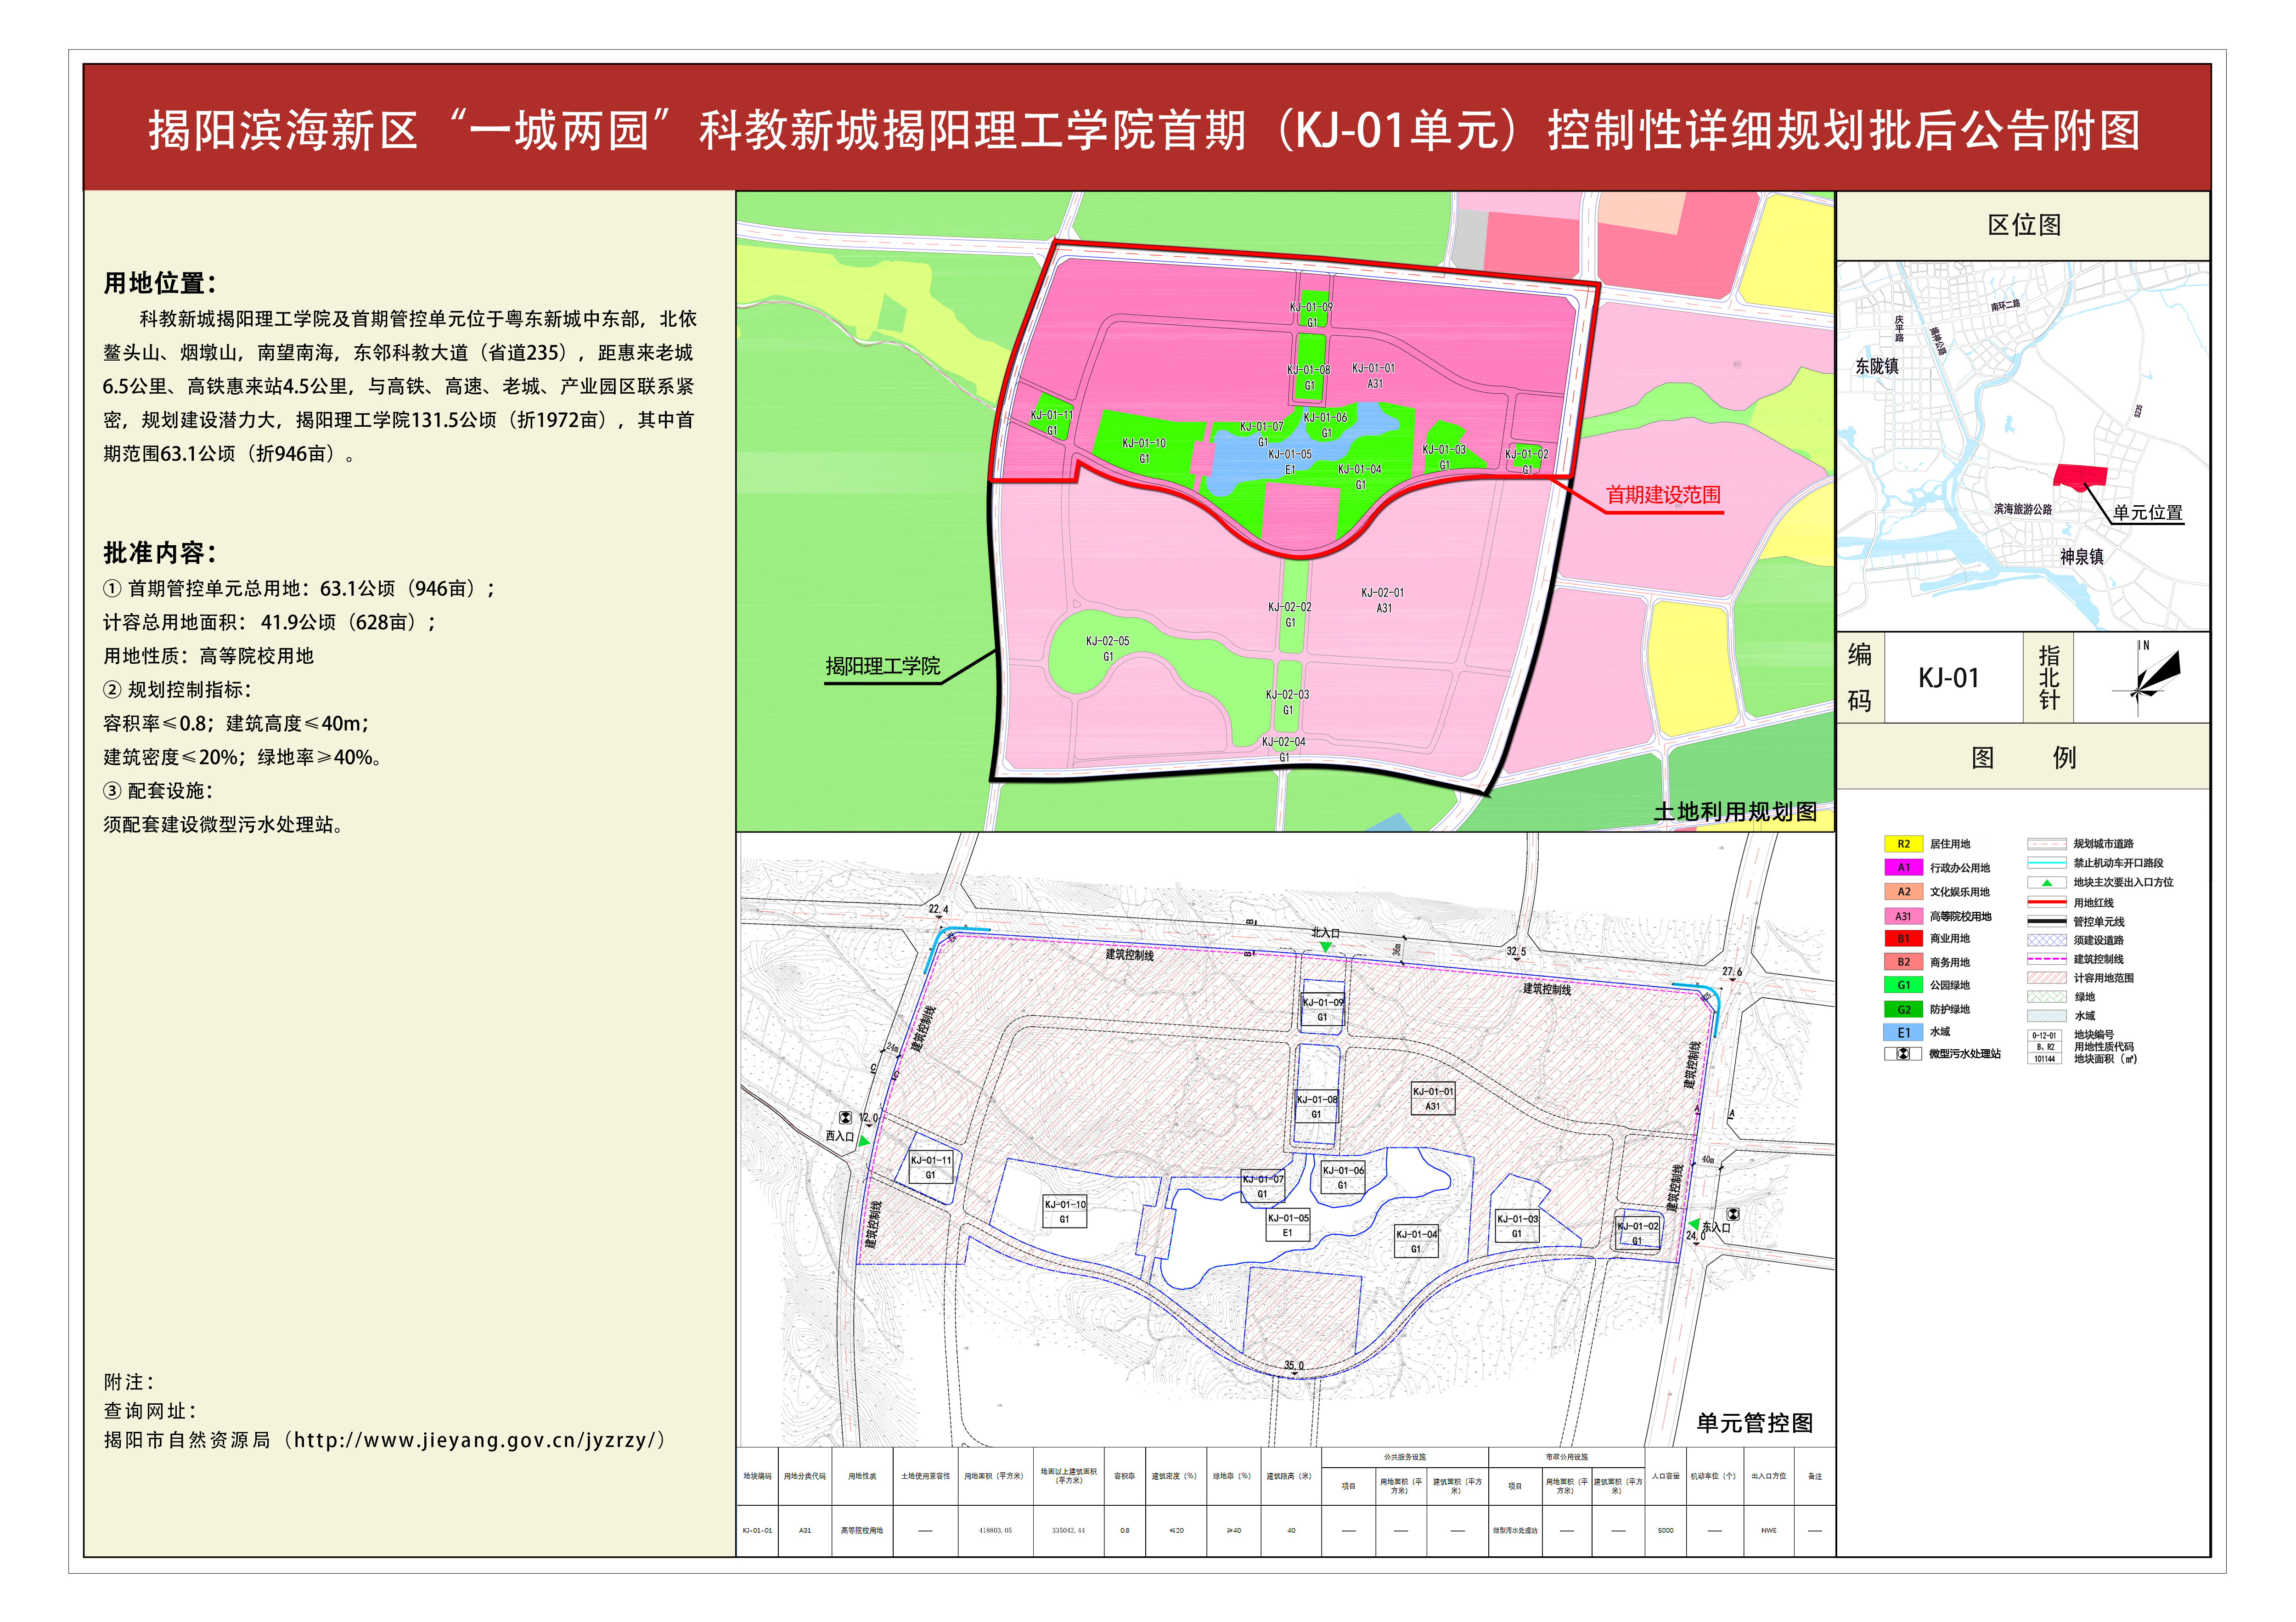The width and height of the screenshot is (2296, 1622).
Task: Select the magenta A1 行政办公用地 swatch
Action: (1903, 868)
